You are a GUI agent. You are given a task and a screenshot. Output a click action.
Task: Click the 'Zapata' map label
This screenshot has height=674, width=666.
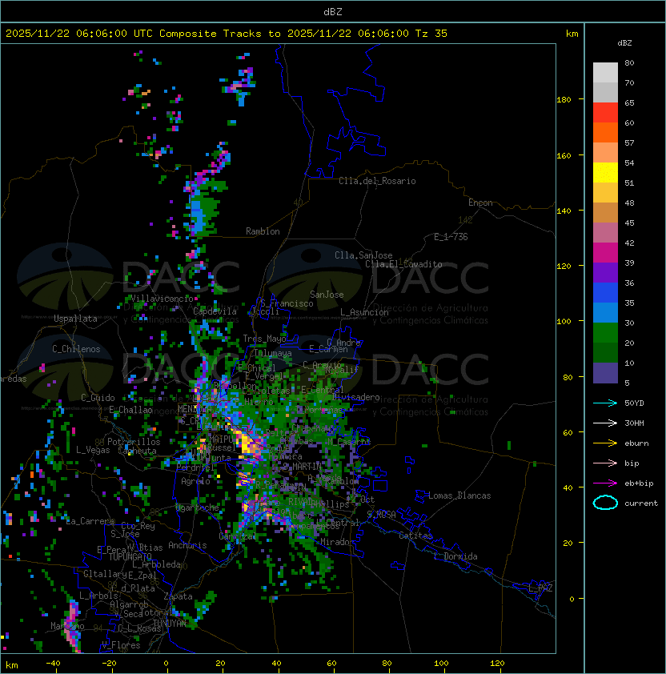(x=178, y=596)
